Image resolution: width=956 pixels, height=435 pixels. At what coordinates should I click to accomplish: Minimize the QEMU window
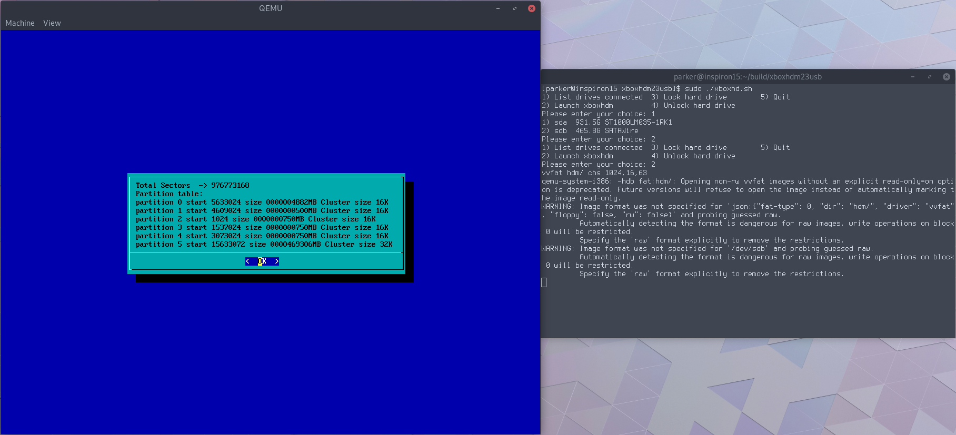(x=498, y=8)
